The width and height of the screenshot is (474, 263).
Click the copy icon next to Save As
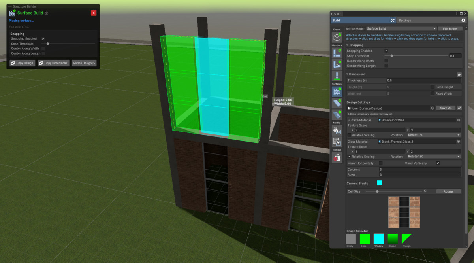click(459, 108)
